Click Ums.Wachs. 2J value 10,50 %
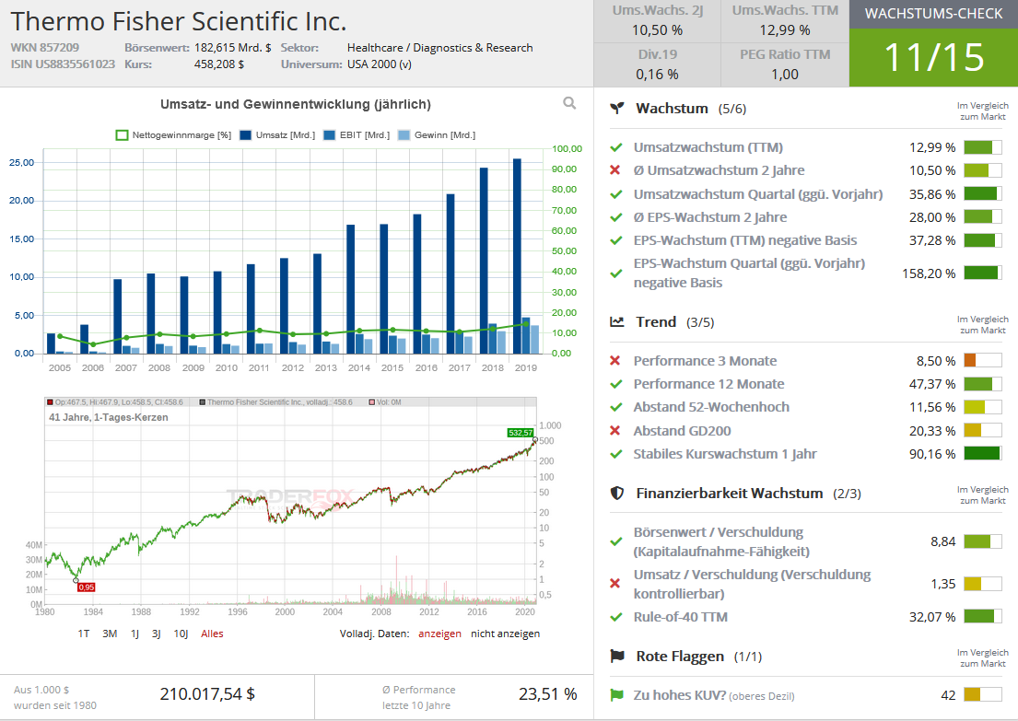The height and width of the screenshot is (721, 1018). [657, 29]
